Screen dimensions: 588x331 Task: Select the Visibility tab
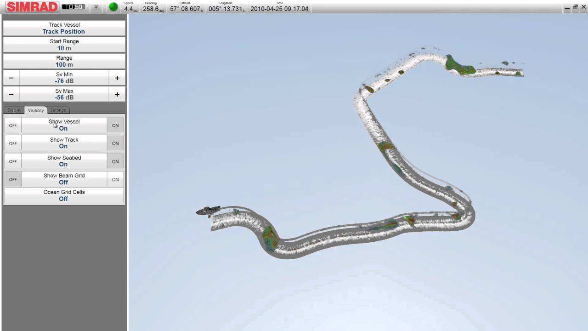[x=36, y=110]
